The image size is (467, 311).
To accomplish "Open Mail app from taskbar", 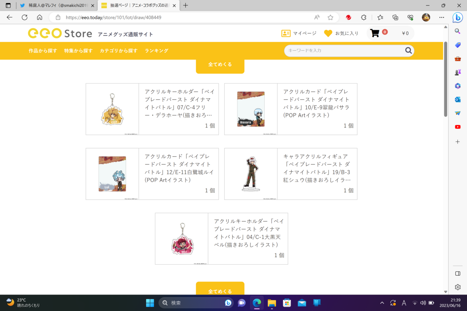I will coord(302,303).
